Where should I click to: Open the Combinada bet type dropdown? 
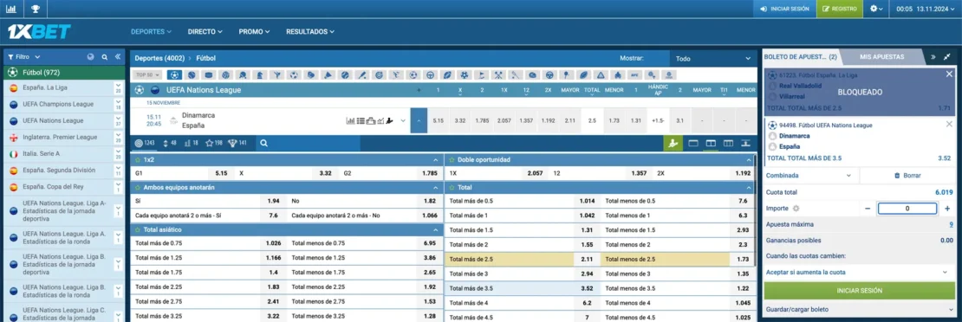[809, 176]
